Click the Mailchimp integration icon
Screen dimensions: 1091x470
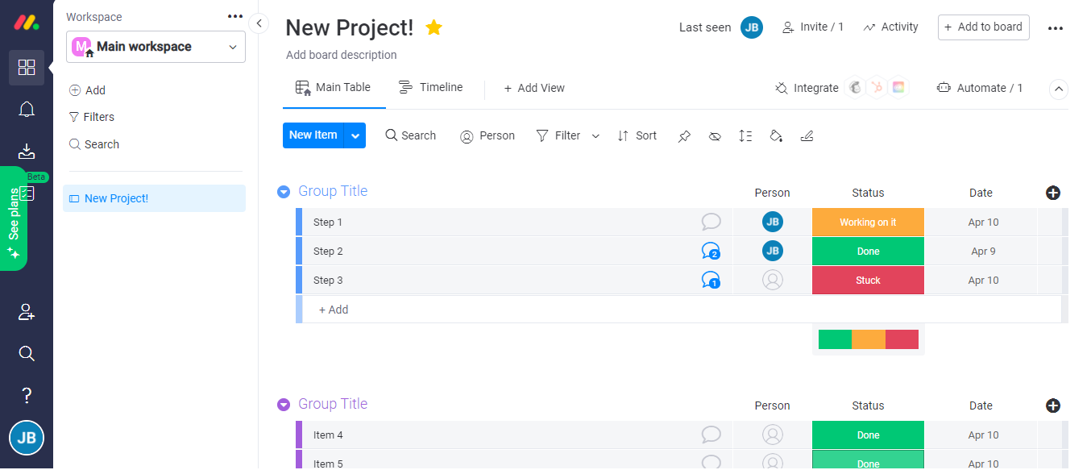[x=854, y=87]
